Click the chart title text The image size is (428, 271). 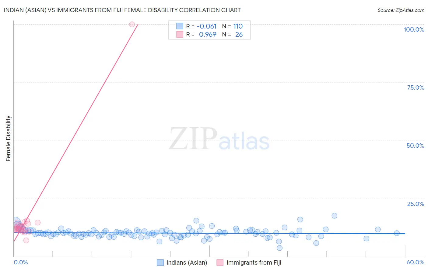(122, 10)
